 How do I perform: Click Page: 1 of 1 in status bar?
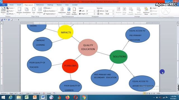click(x=14, y=93)
